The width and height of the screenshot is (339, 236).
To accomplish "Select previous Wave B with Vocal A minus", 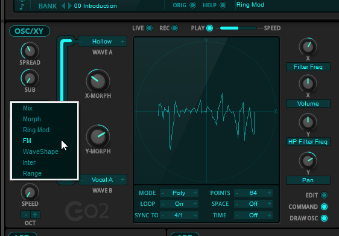I will point(81,180).
